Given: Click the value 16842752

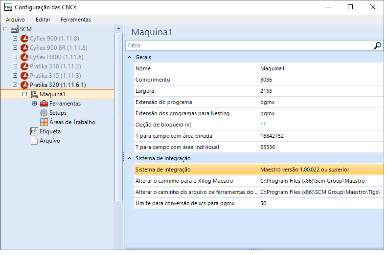Looking at the screenshot, I should point(321,136).
